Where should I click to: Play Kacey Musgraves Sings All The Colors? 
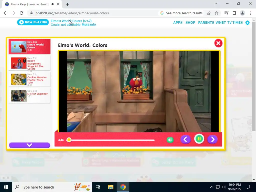click(29, 63)
